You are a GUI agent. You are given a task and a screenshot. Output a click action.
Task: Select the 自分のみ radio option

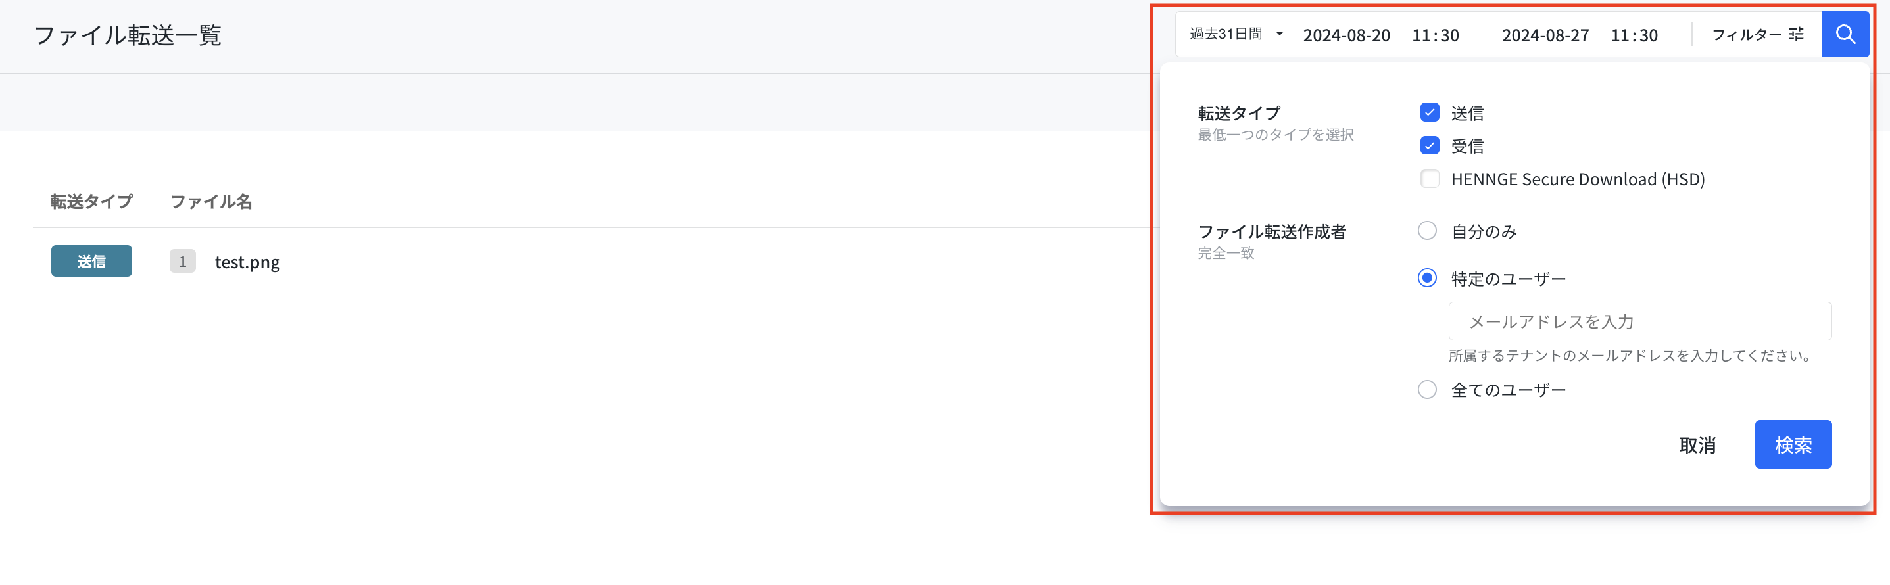1427,231
